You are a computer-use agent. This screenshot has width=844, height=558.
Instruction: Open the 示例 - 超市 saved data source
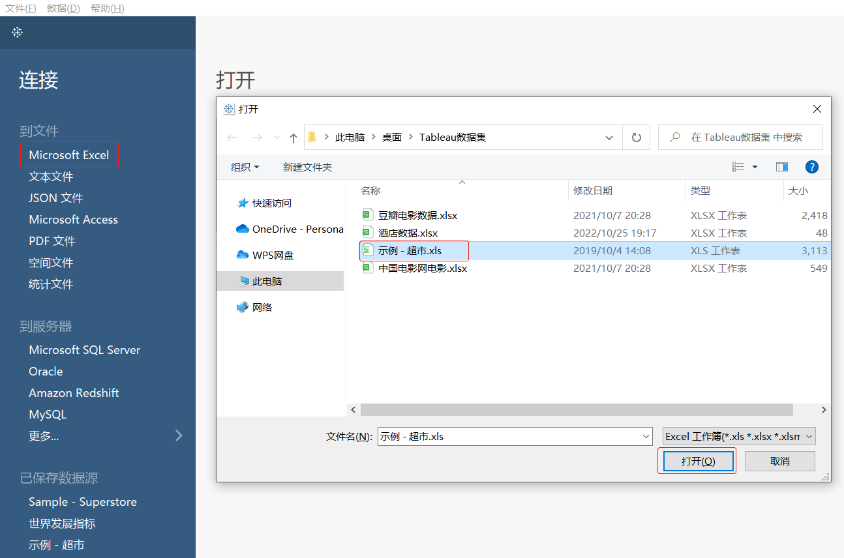pyautogui.click(x=57, y=545)
